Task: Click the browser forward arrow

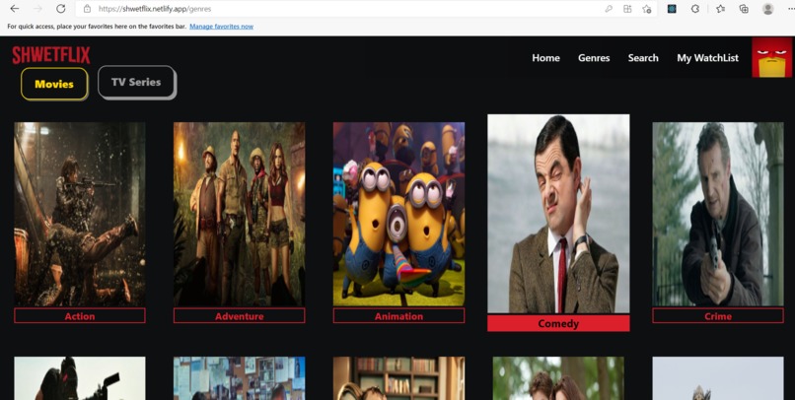Action: (38, 9)
